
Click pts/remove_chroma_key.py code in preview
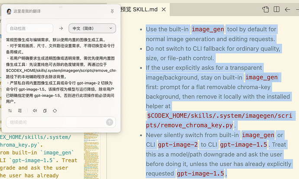click(x=189, y=125)
